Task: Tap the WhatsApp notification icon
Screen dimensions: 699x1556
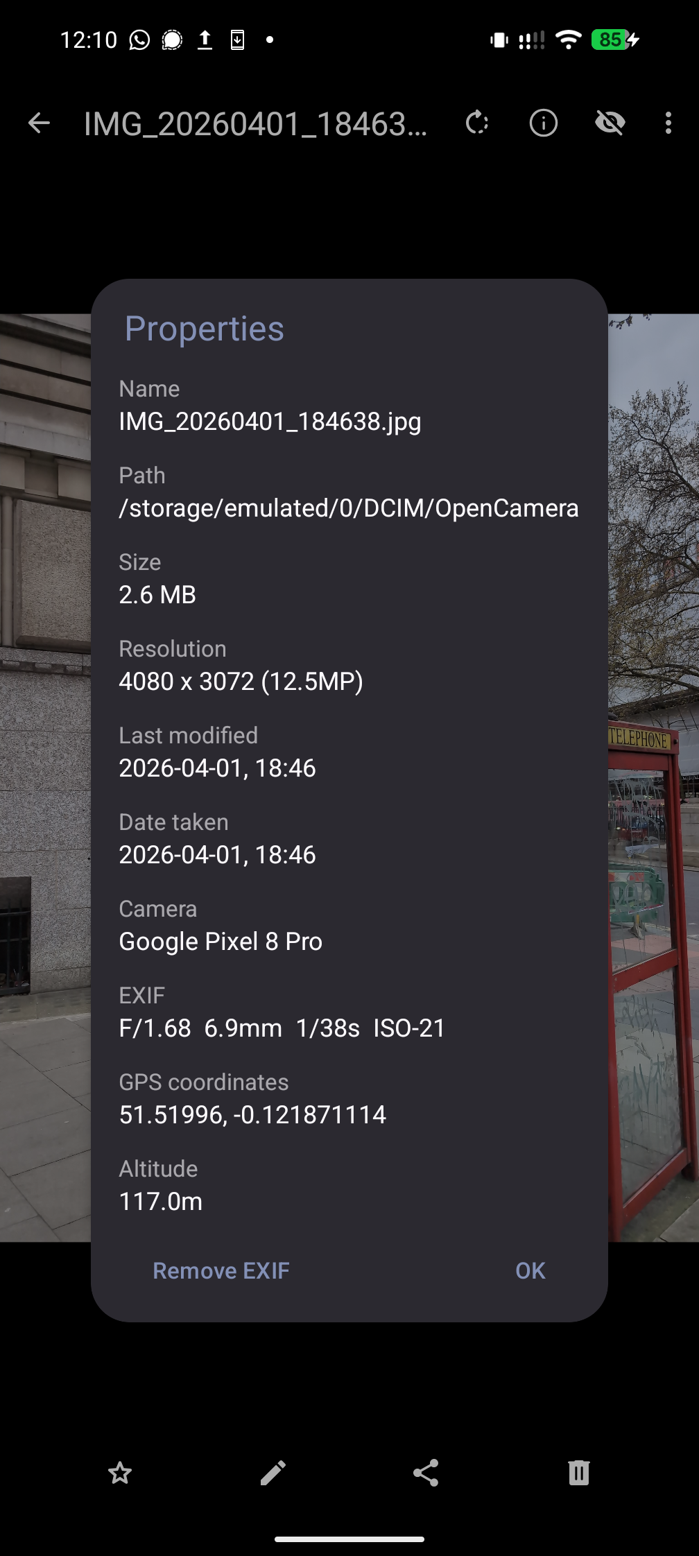Action: [x=139, y=40]
